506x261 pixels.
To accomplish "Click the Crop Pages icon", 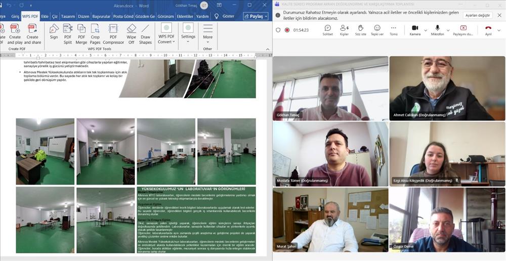I will tap(95, 33).
